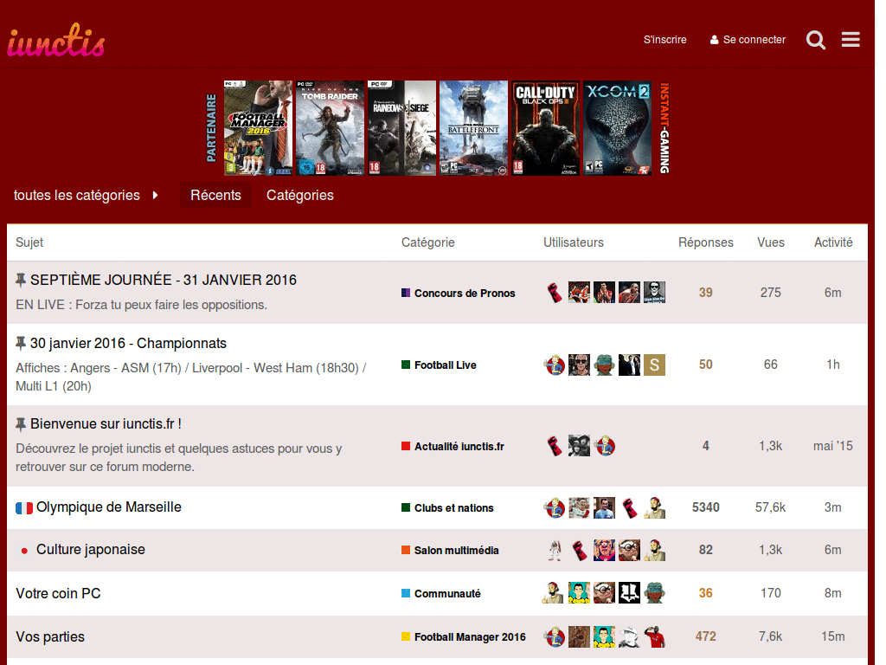Click last avatar in Culture japonaise row
This screenshot has width=886, height=665.
pos(654,550)
